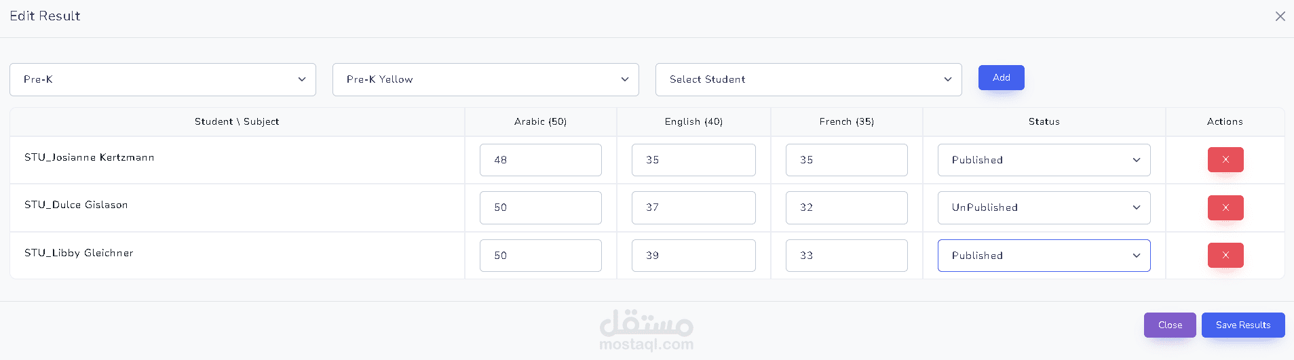Edit Dulce Gislason's French score field
1294x360 pixels.
coord(846,208)
